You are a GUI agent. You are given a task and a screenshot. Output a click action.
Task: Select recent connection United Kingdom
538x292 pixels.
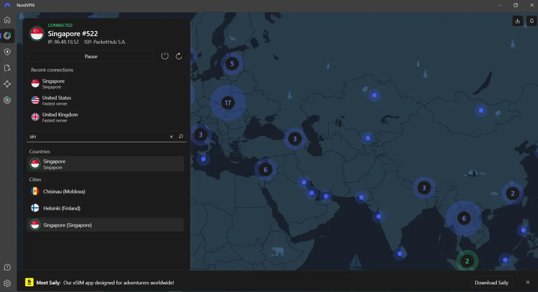point(105,117)
